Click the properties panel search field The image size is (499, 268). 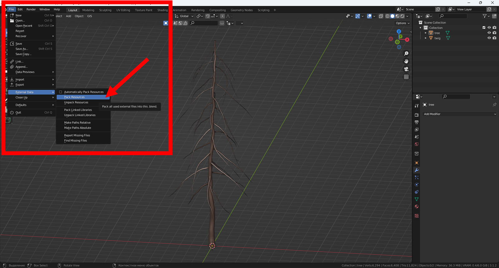pyautogui.click(x=456, y=97)
